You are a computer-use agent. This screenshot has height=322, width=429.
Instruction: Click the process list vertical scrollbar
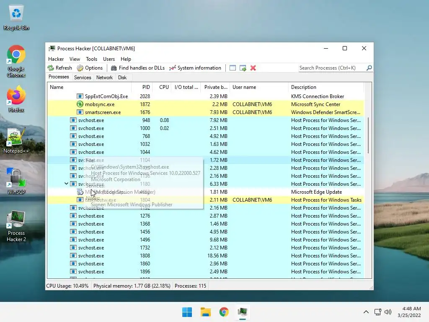[x=368, y=135]
